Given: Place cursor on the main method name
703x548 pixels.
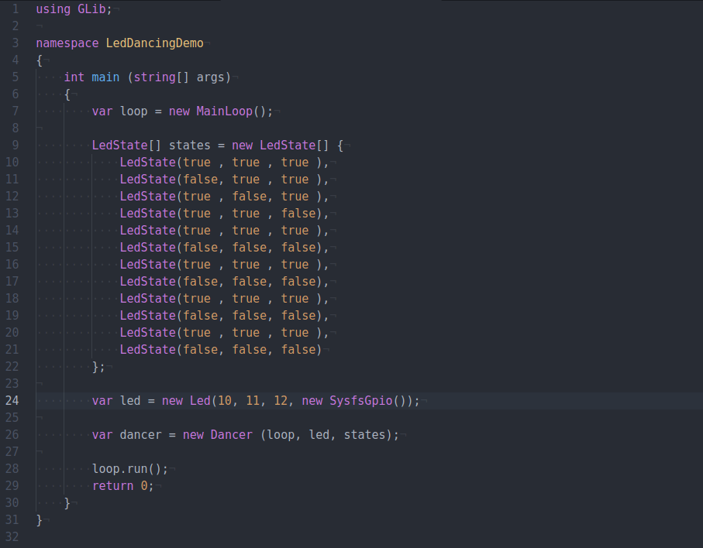Looking at the screenshot, I should pos(105,77).
